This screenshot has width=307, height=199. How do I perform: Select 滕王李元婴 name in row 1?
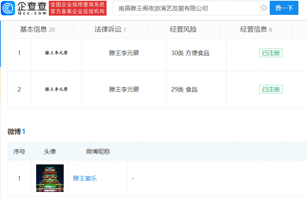pyautogui.click(x=124, y=53)
